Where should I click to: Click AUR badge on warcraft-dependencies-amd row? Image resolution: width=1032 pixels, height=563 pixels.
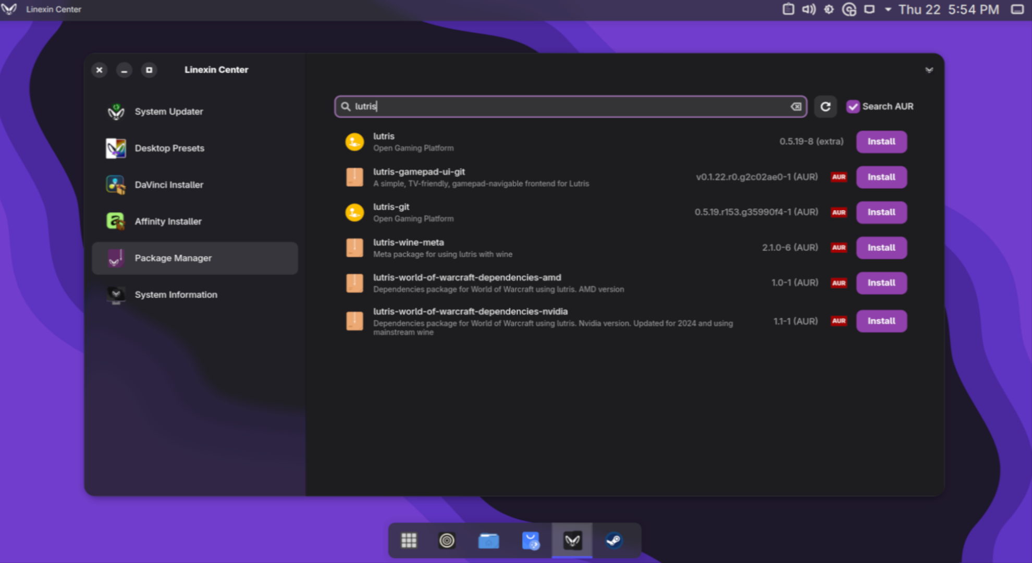pos(839,283)
